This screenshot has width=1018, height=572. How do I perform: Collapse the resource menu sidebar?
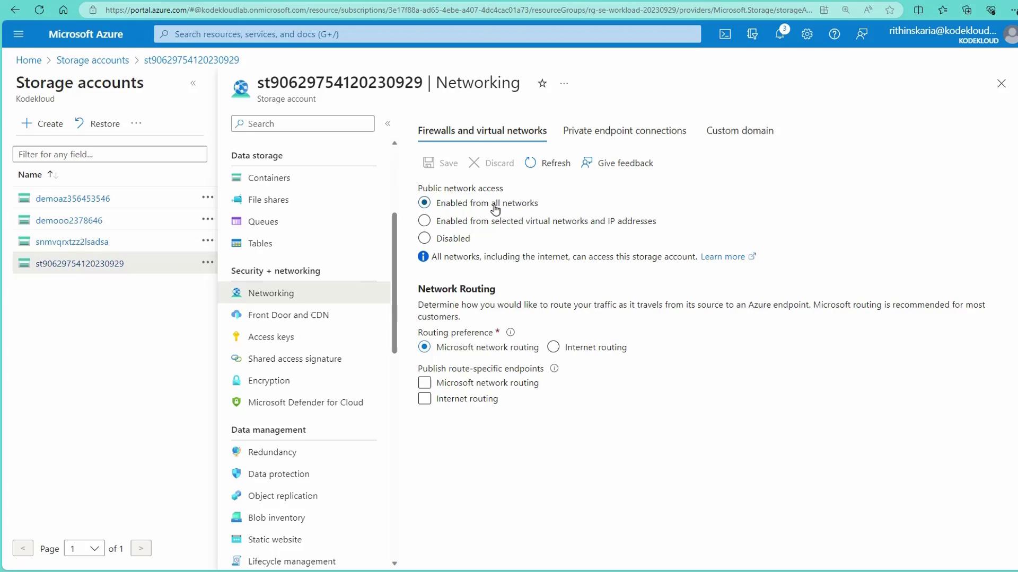388,123
